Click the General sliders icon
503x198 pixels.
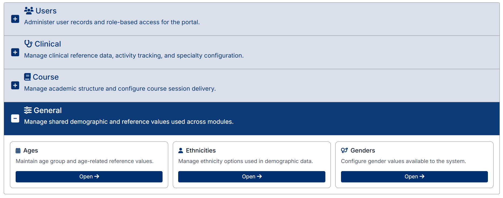pos(28,110)
